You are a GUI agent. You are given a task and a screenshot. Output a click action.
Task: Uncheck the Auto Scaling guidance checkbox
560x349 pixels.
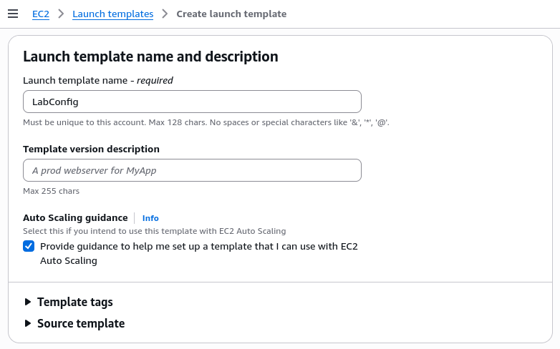[x=29, y=246]
